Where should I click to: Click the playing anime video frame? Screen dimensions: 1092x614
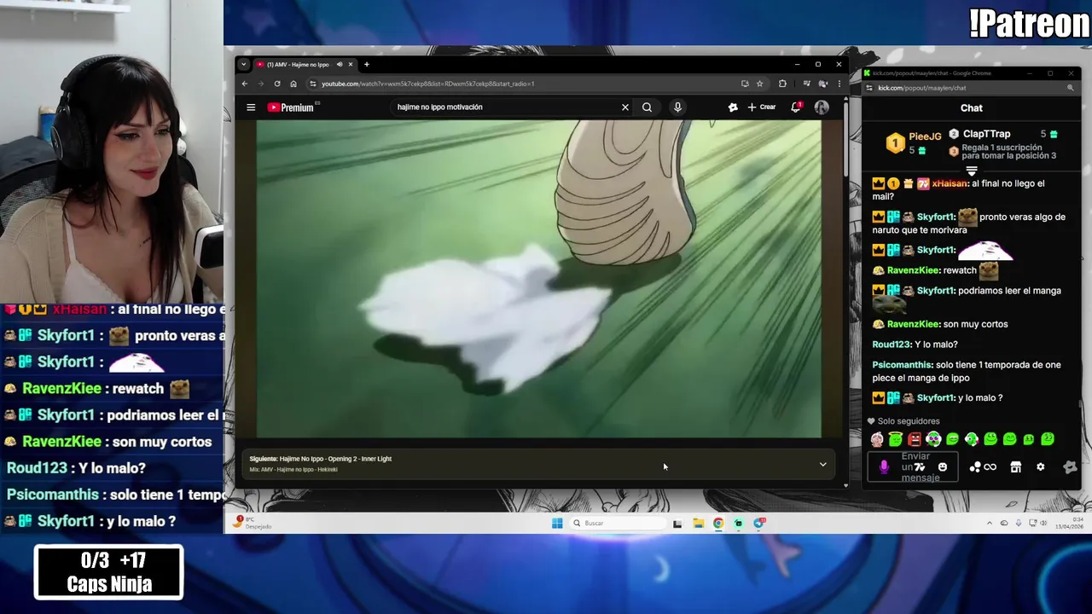pos(539,279)
